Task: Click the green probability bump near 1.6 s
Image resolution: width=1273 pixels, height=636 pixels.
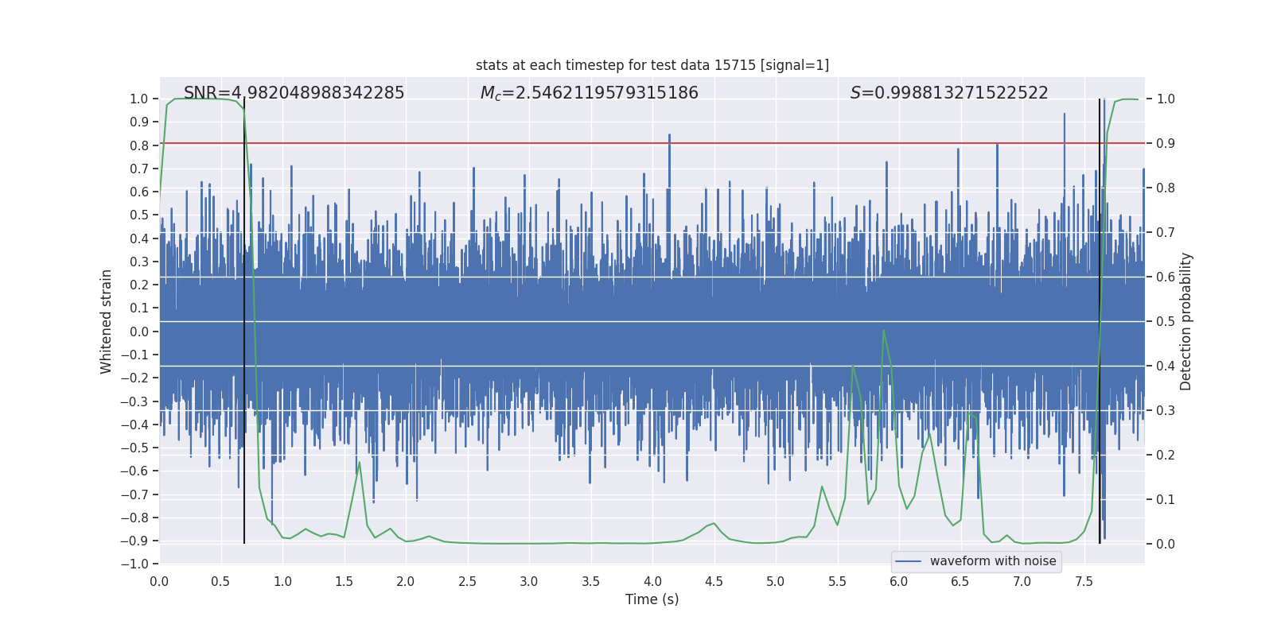Action: click(360, 463)
